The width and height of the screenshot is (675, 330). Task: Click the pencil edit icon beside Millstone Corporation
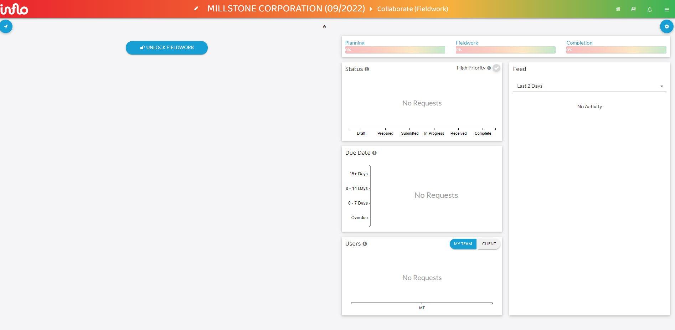point(196,9)
